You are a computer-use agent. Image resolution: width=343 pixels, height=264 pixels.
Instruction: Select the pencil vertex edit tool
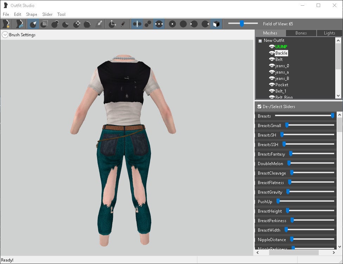[123, 24]
